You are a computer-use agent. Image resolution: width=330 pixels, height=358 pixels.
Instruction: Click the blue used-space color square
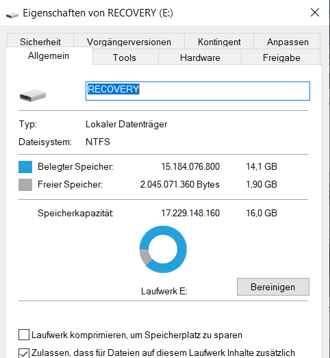25,166
